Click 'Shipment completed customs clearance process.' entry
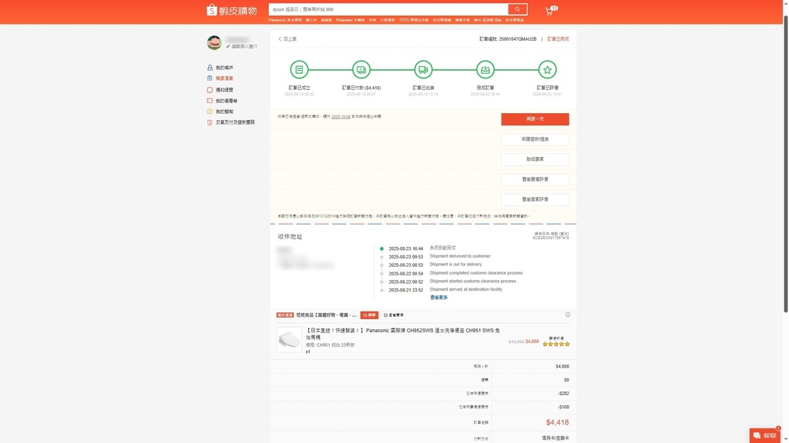 (x=476, y=273)
